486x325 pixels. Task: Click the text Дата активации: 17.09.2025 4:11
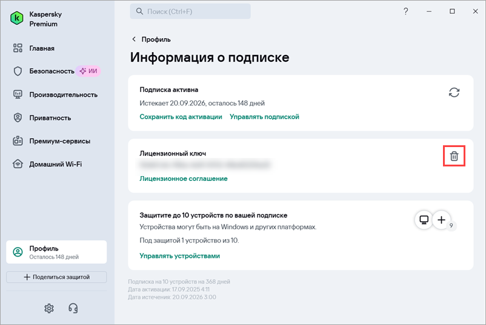pos(168,289)
